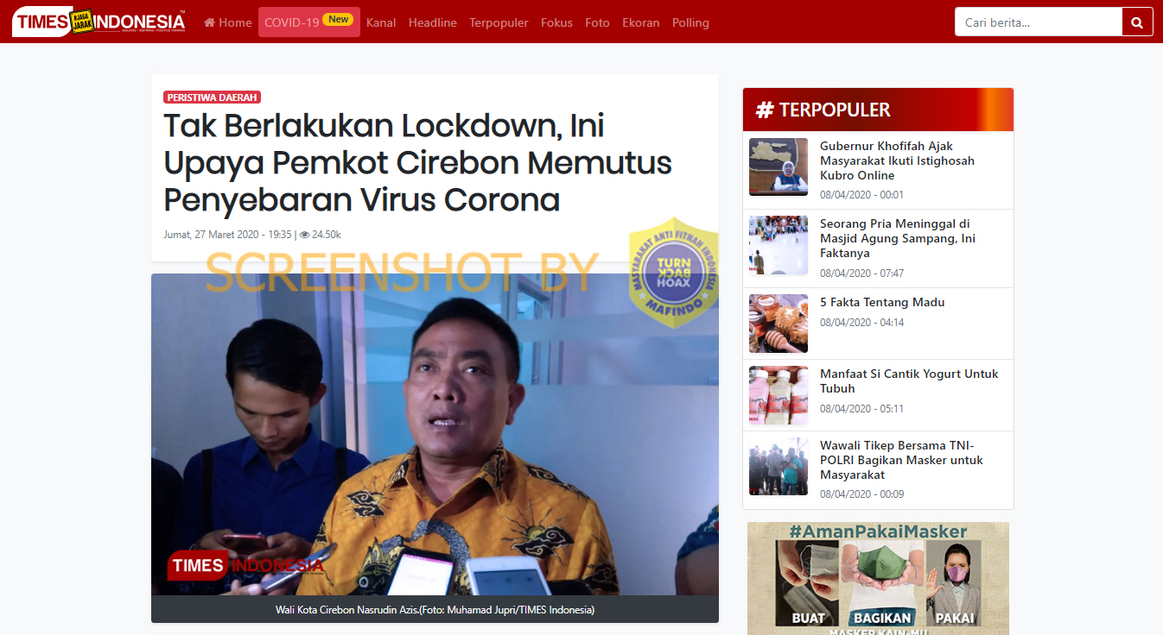Open the TIMES Indonesia logo homepage
1163x635 pixels.
99,22
